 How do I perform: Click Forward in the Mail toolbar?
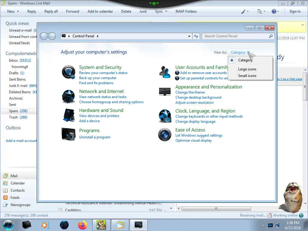point(72,11)
